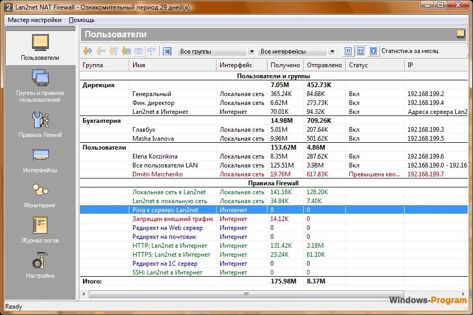
Task: Select the Редирект на Web сервер rule
Action: coord(274,228)
